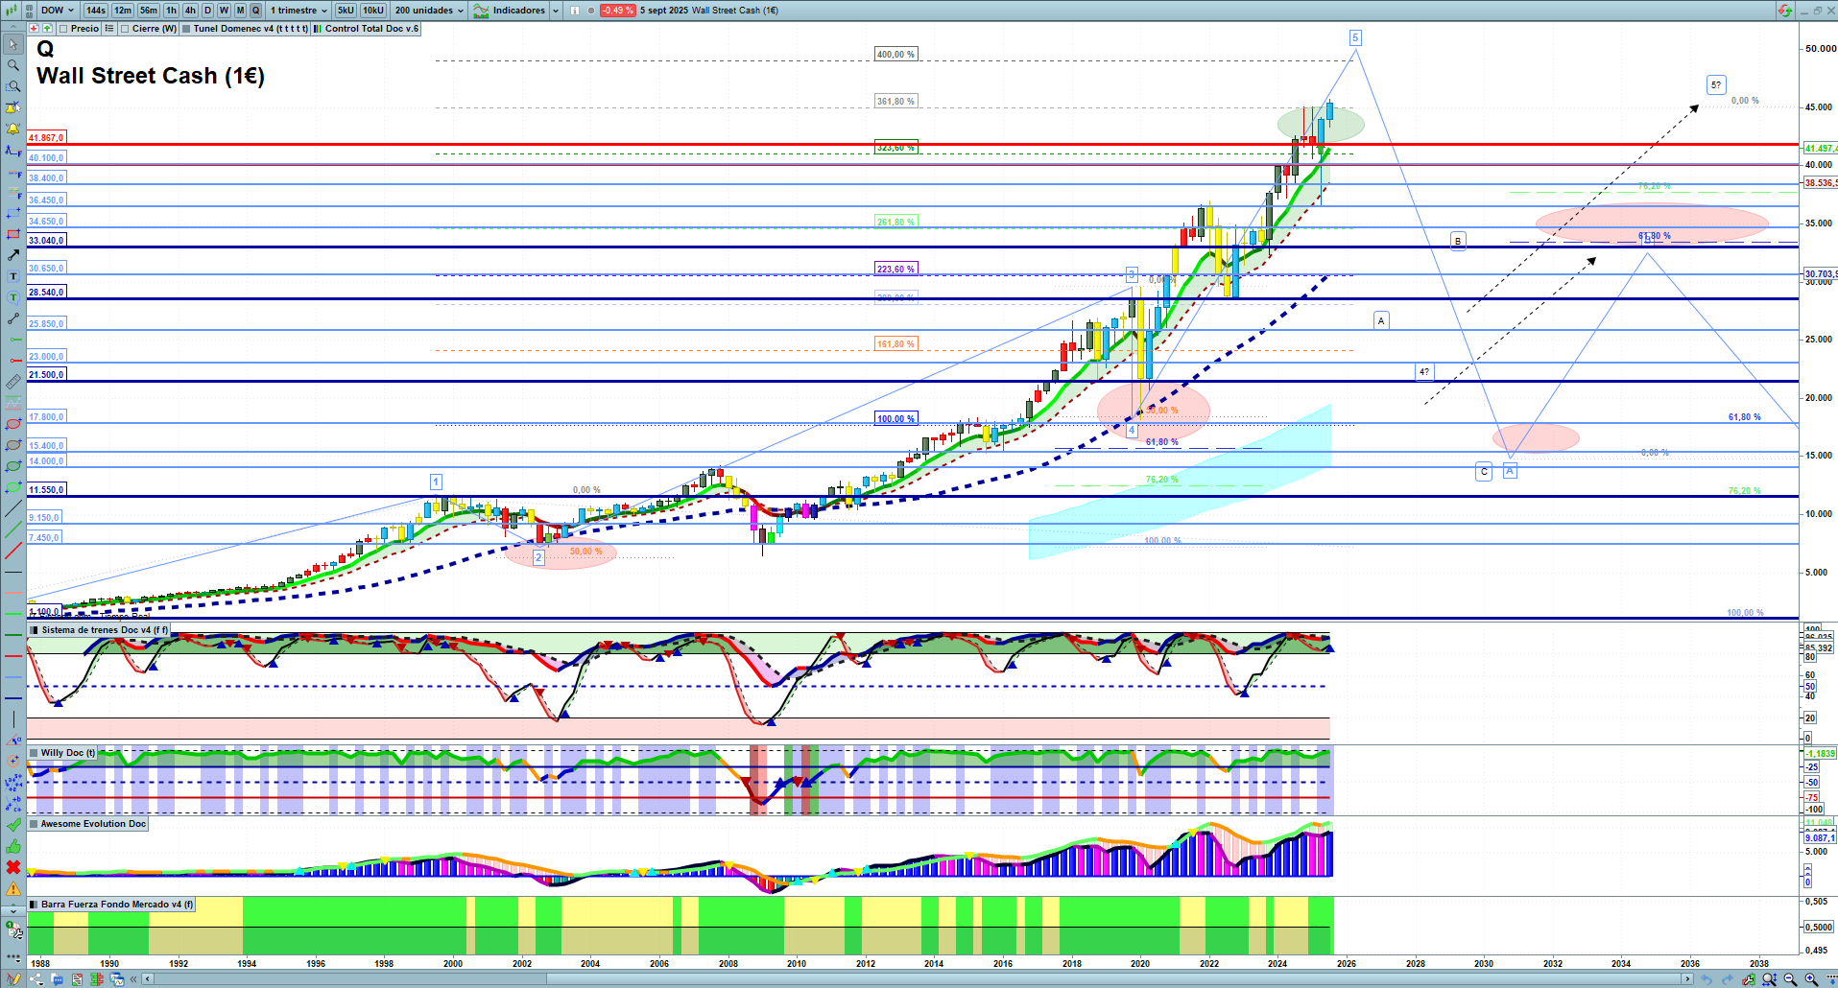Toggle the Barra Fuerza Fondo Mercado panel square
This screenshot has height=988, width=1838.
(x=35, y=905)
